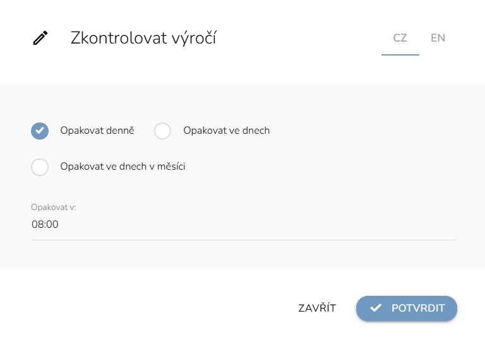Click the "Opakovat v:" time input field
Image resolution: width=485 pixels, height=340 pixels.
pos(243,225)
